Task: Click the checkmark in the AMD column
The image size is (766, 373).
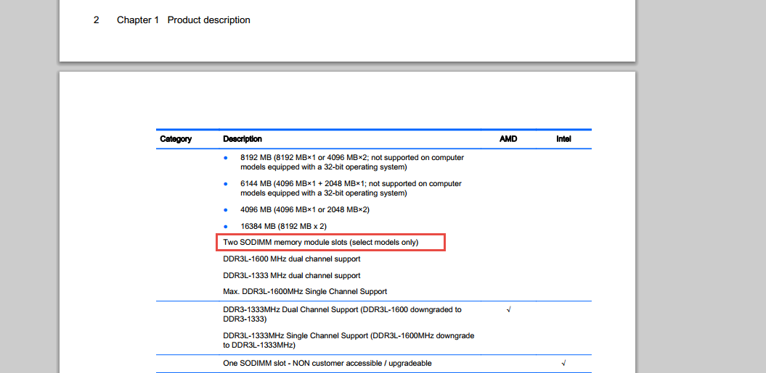Action: (x=508, y=310)
